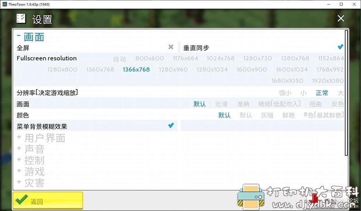Pick the 灰暗 color option
The height and width of the screenshot is (211, 361).
tap(267, 115)
